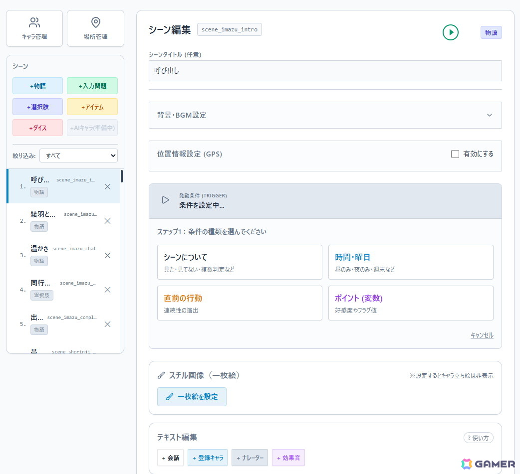Play the scene preview button
Image resolution: width=520 pixels, height=474 pixels.
450,32
